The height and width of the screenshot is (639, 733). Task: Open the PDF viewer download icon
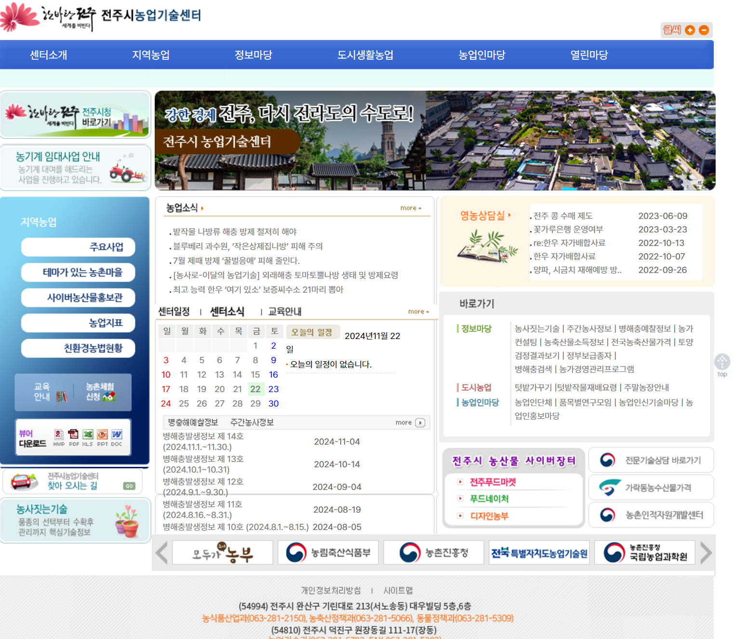point(74,437)
